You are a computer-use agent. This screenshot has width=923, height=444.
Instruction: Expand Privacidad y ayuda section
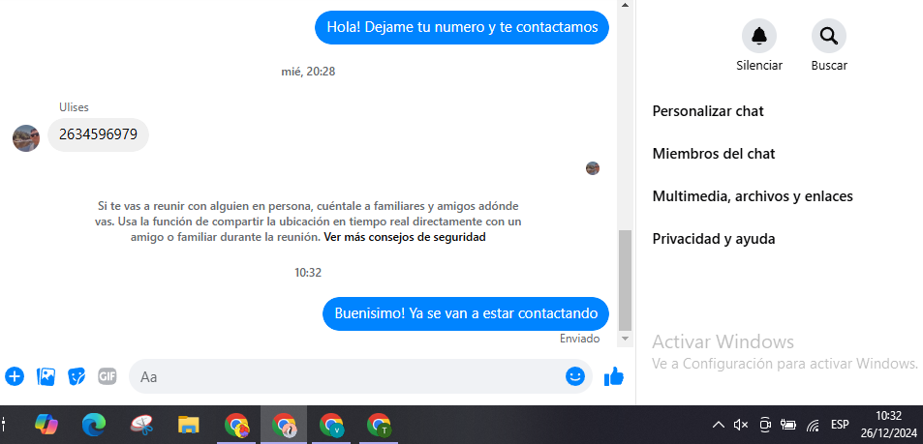[714, 239]
